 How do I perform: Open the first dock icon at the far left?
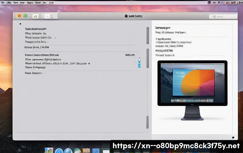tap(49, 151)
